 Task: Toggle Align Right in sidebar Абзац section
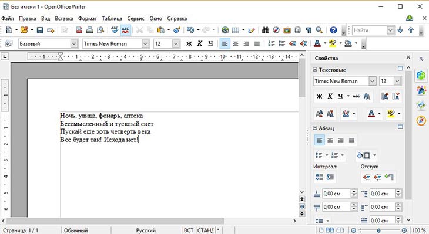341,140
